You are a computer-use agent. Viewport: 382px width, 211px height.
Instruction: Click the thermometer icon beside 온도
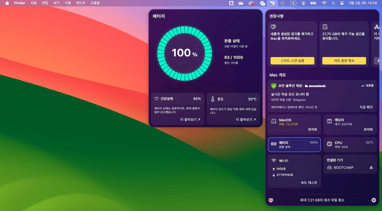[x=212, y=99]
